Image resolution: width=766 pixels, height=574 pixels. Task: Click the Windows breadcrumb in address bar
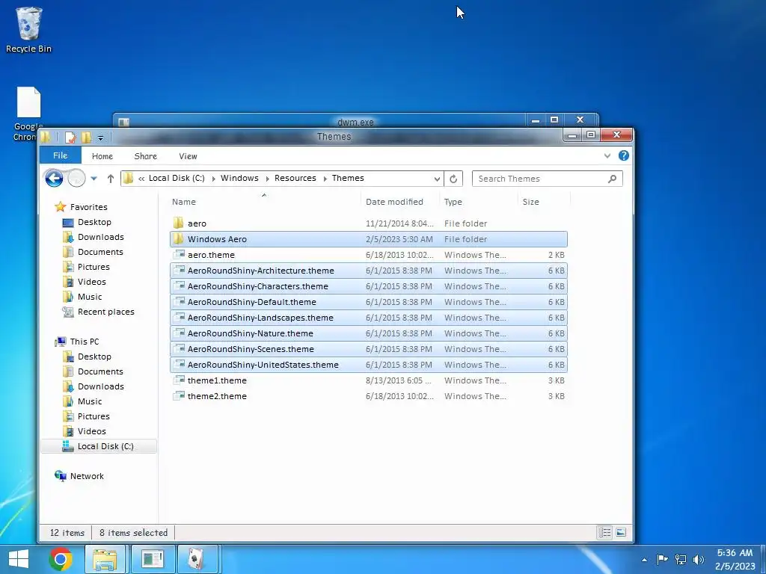click(x=239, y=178)
